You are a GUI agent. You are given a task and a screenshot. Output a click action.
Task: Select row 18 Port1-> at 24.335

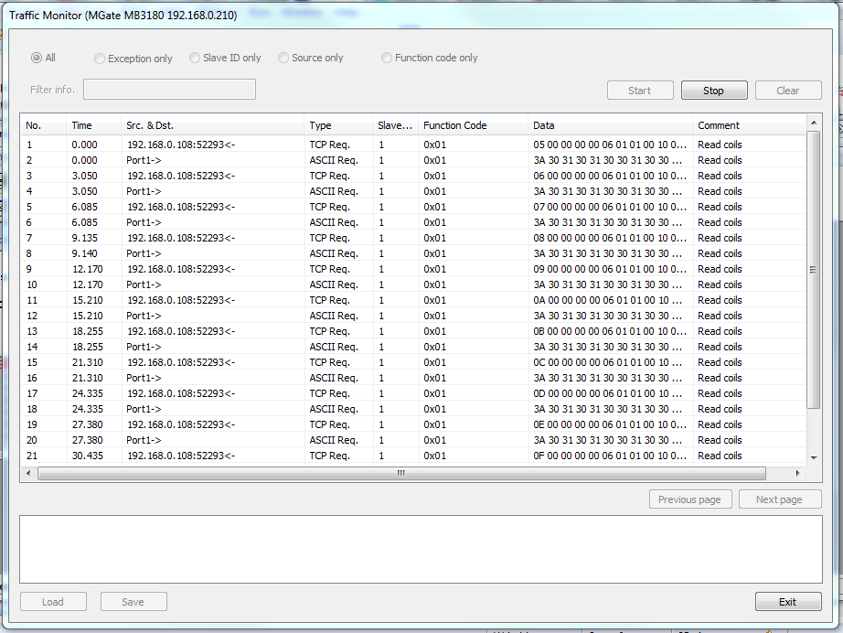point(413,410)
